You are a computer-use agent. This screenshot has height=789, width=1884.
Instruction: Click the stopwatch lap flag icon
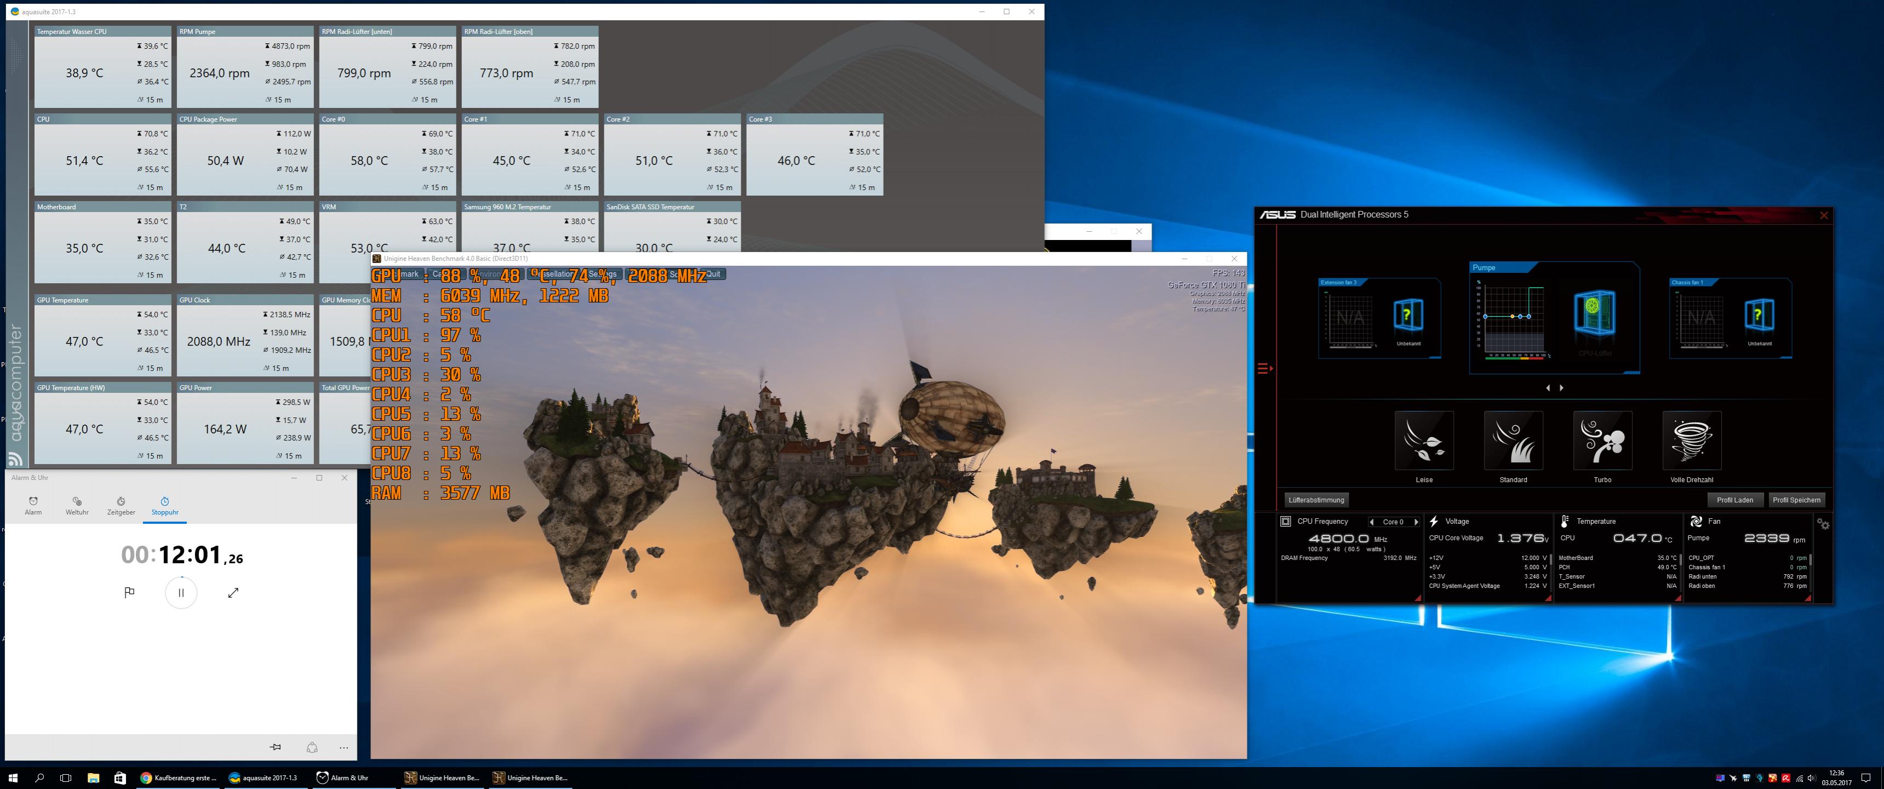pos(129,592)
